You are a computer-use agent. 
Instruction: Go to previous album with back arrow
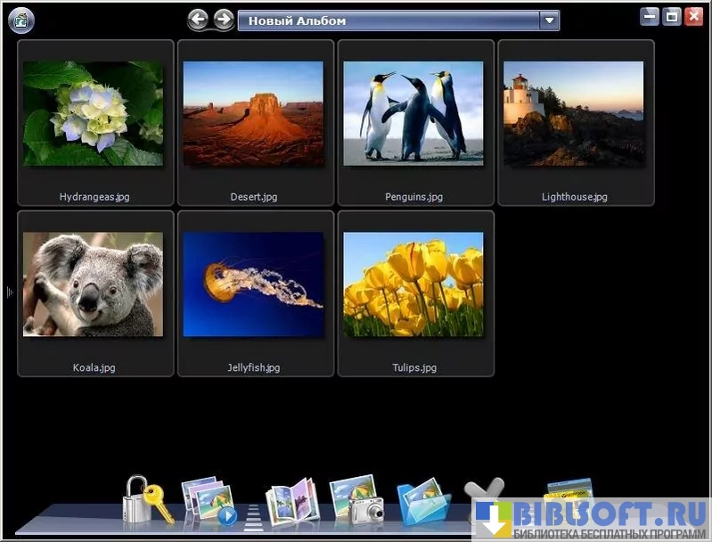click(199, 19)
